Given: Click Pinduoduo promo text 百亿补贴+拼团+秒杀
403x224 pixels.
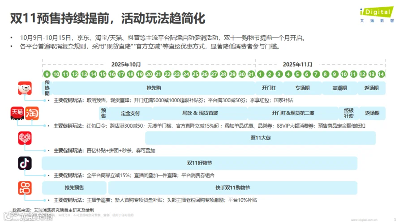Looking at the screenshot, I should pyautogui.click(x=109, y=151).
